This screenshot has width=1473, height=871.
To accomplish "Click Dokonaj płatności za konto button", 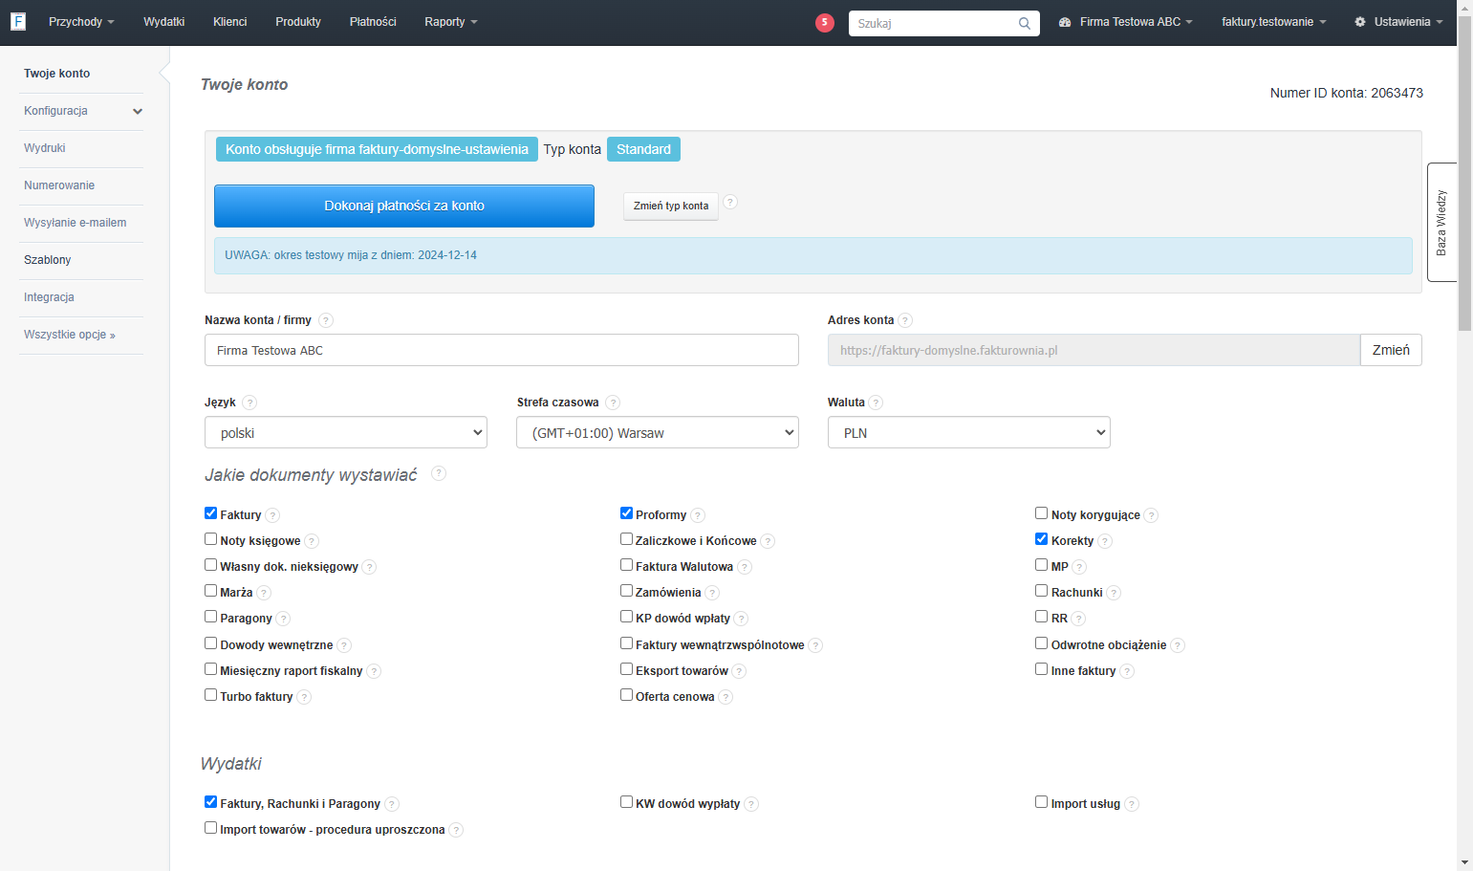I will pos(404,206).
